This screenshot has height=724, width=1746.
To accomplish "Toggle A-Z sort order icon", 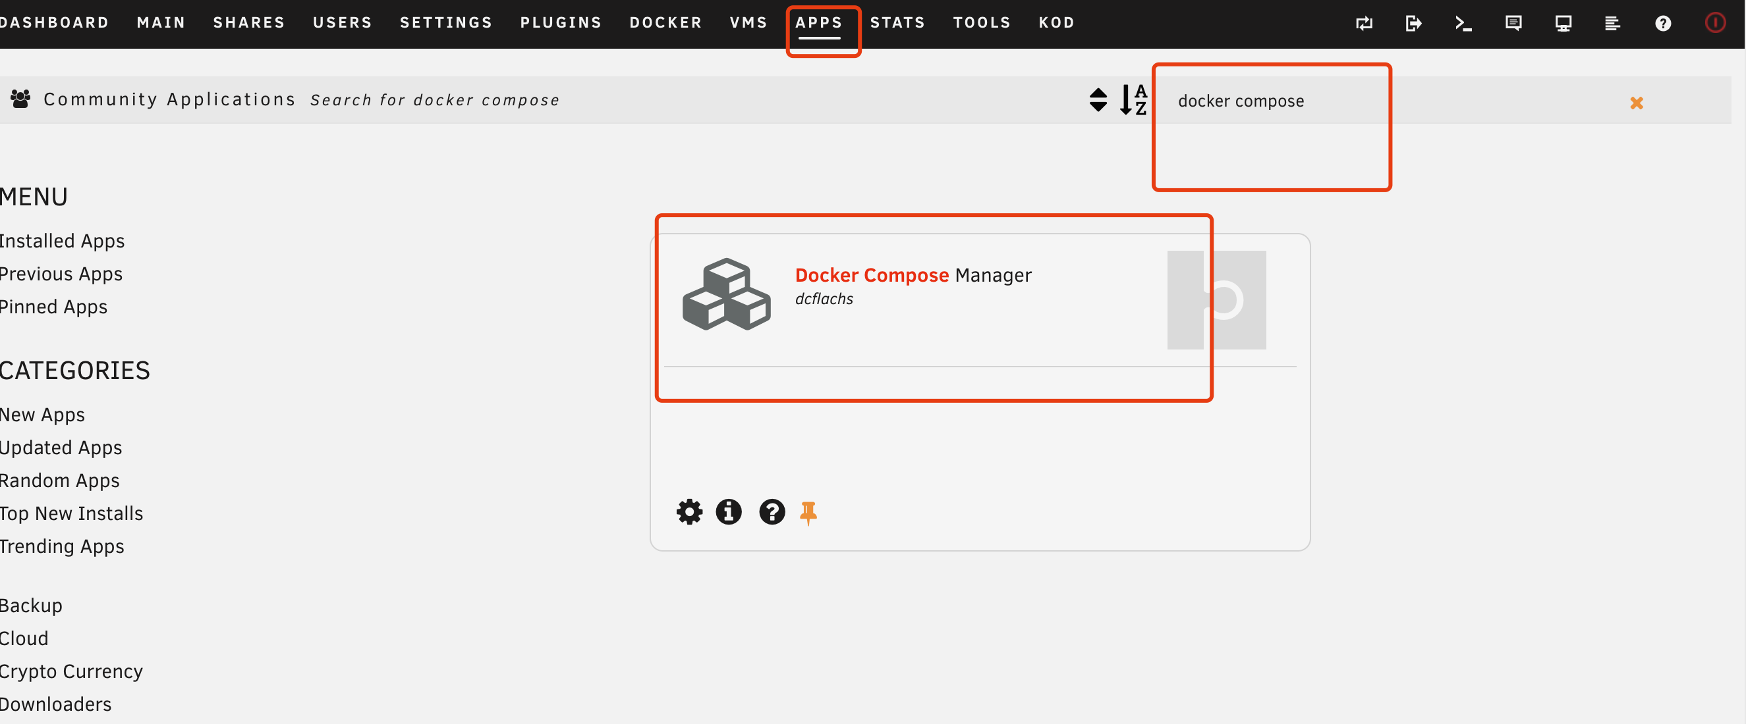I will [1133, 100].
